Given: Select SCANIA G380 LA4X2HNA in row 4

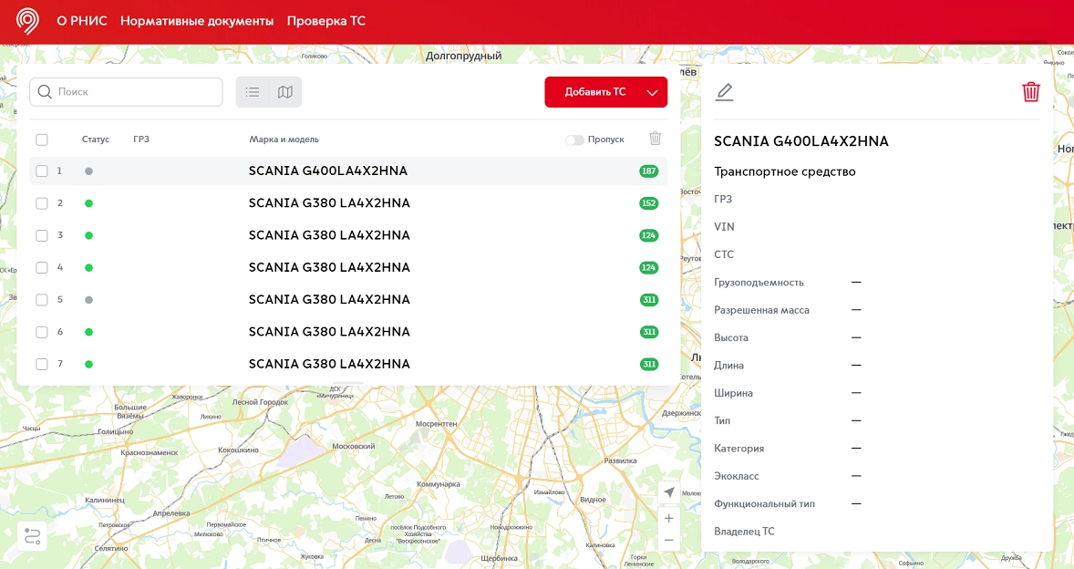Looking at the screenshot, I should tap(329, 268).
